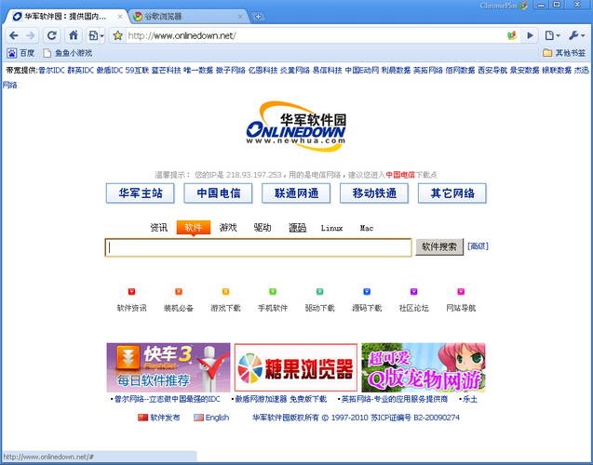This screenshot has width=593, height=465.
Task: Click the address bar URL field
Action: coord(314,35)
